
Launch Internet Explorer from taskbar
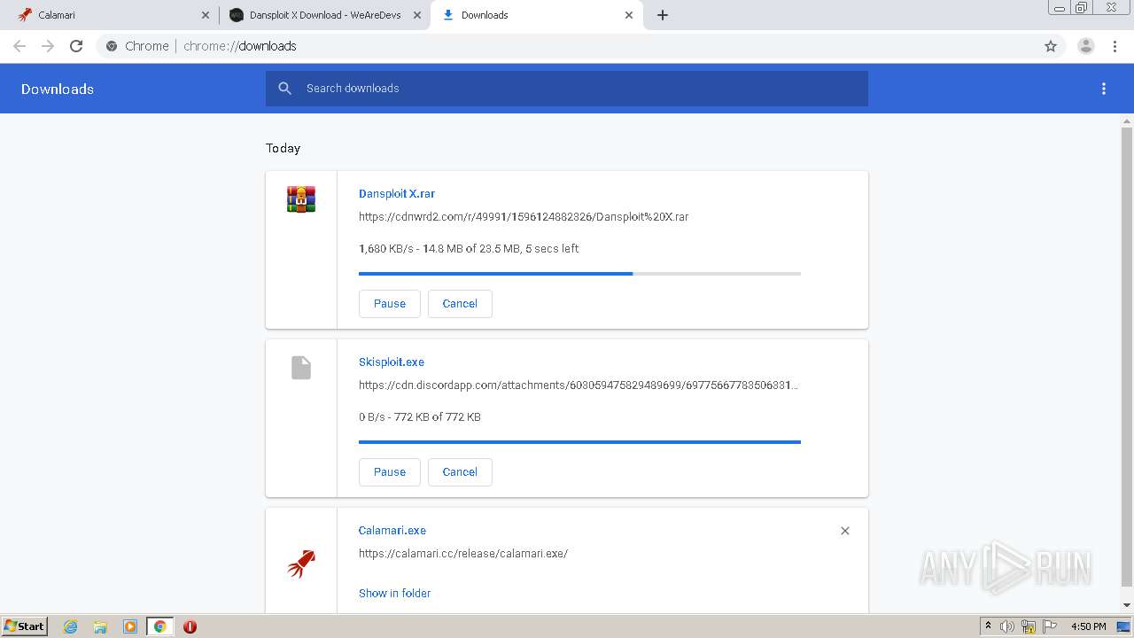pyautogui.click(x=71, y=626)
